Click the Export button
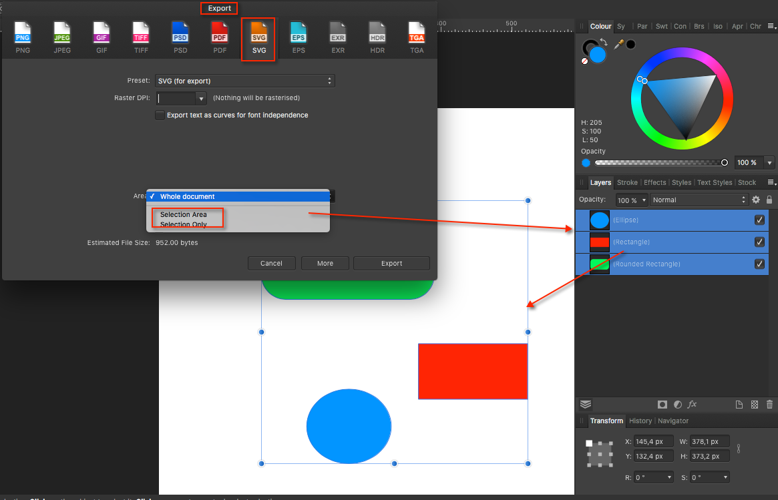Image resolution: width=778 pixels, height=500 pixels. [x=391, y=263]
